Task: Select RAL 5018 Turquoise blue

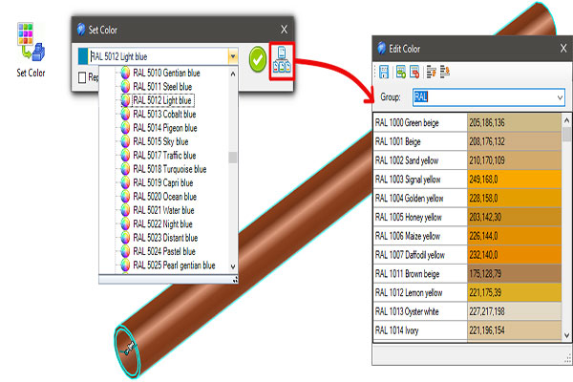Action: [170, 169]
